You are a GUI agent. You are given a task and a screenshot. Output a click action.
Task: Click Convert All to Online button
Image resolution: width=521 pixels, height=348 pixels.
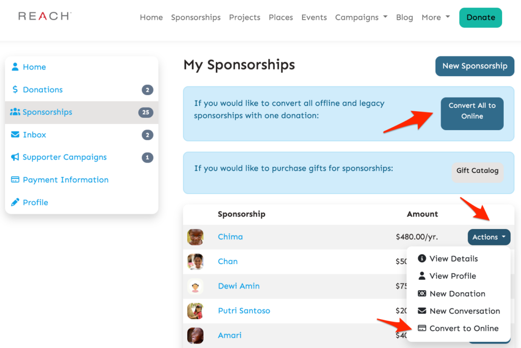472,111
